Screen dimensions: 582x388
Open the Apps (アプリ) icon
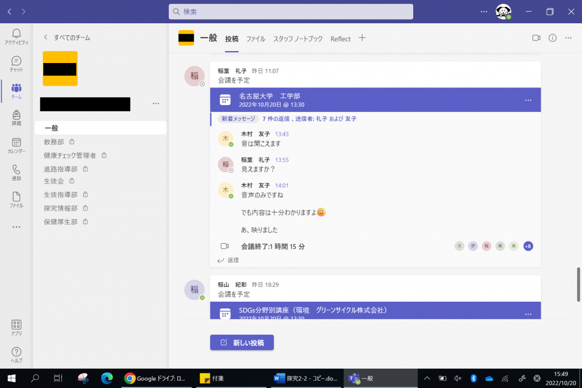coord(16,328)
